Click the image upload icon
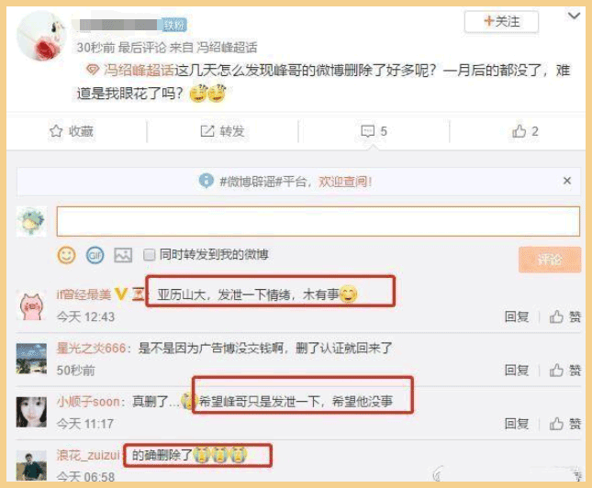Viewport: 592px width, 488px height. 123,256
